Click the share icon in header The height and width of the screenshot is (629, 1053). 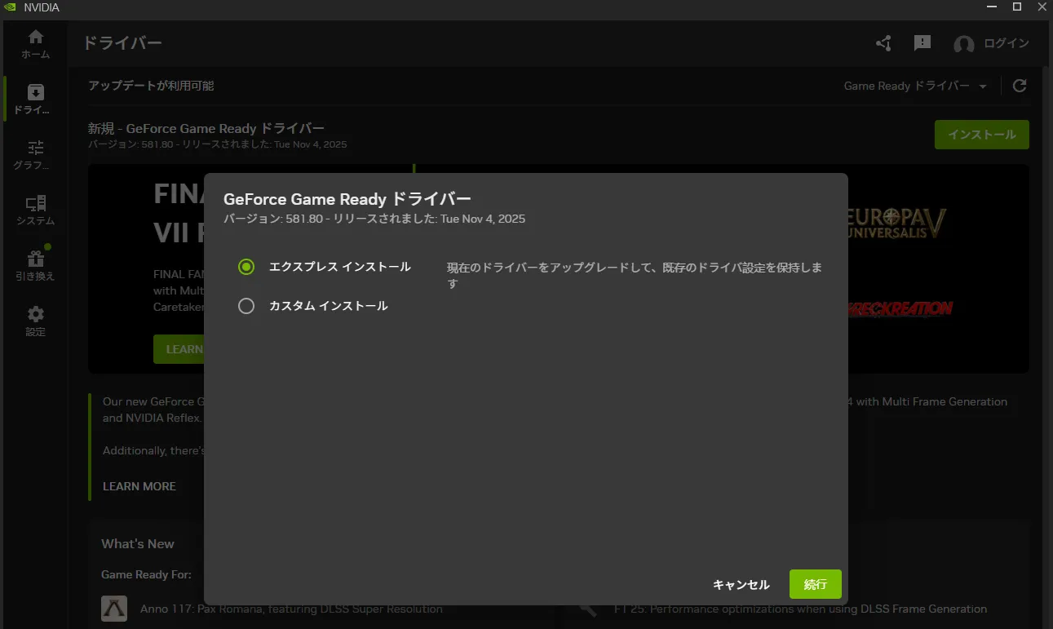coord(883,43)
